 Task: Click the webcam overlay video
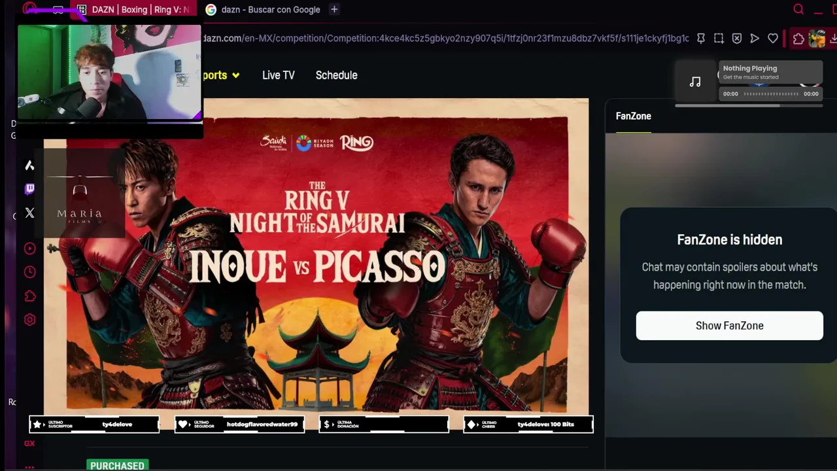pyautogui.click(x=109, y=72)
